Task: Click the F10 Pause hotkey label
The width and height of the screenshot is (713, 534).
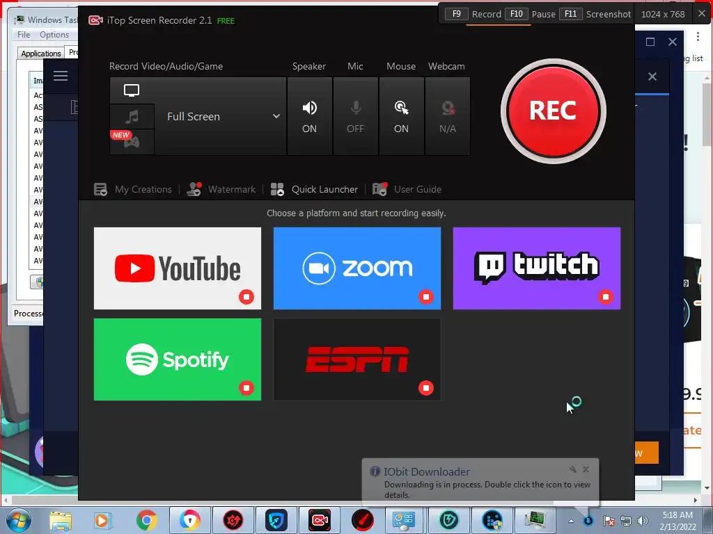Action: [x=530, y=14]
